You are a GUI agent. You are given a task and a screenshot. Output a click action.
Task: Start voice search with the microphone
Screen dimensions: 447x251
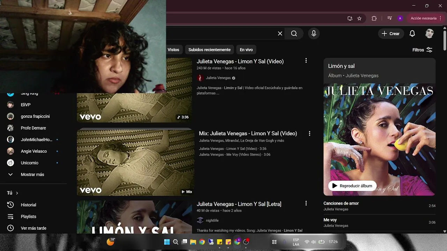[314, 33]
